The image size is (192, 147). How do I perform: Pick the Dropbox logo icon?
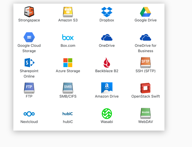coord(107,12)
